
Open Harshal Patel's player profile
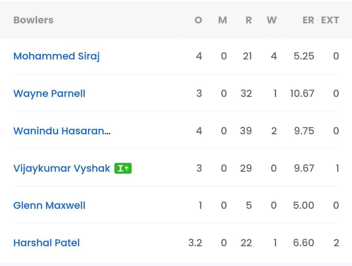(x=46, y=243)
